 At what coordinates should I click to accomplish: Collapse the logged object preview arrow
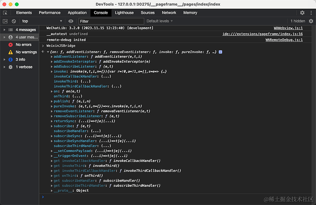(48, 52)
